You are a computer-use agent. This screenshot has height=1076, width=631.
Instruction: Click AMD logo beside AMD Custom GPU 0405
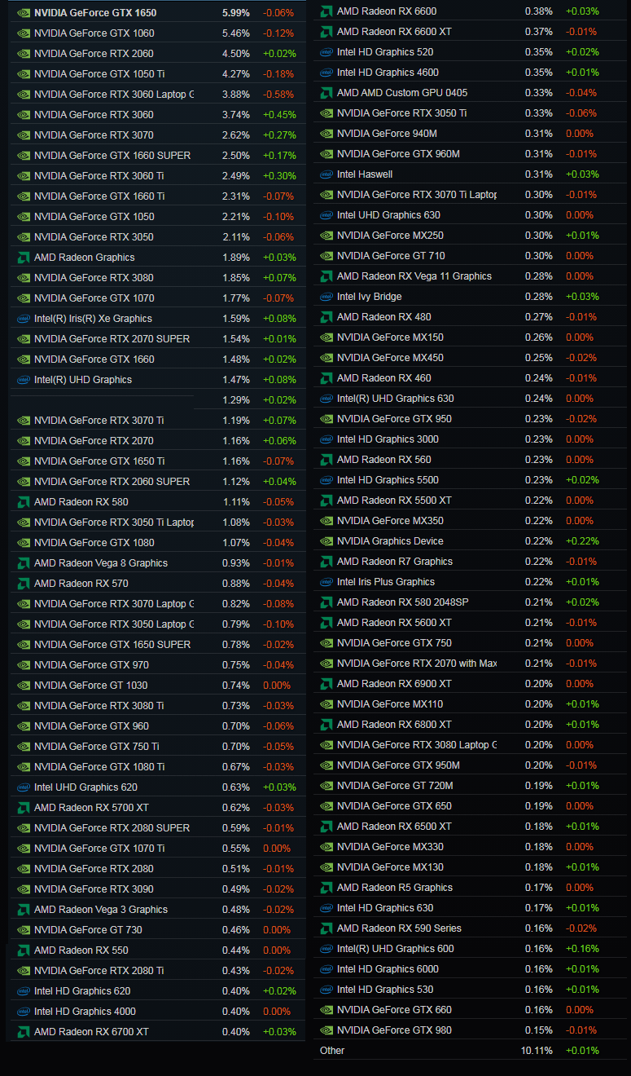pos(326,93)
